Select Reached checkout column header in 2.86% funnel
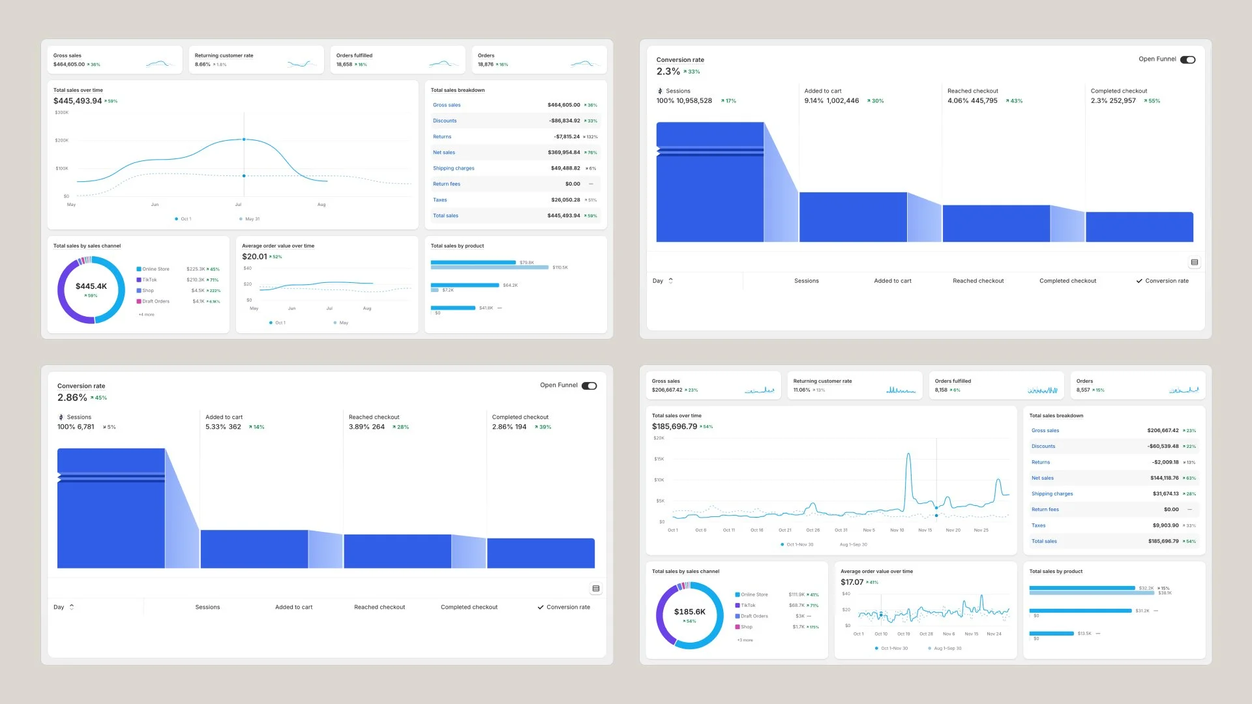 380,607
